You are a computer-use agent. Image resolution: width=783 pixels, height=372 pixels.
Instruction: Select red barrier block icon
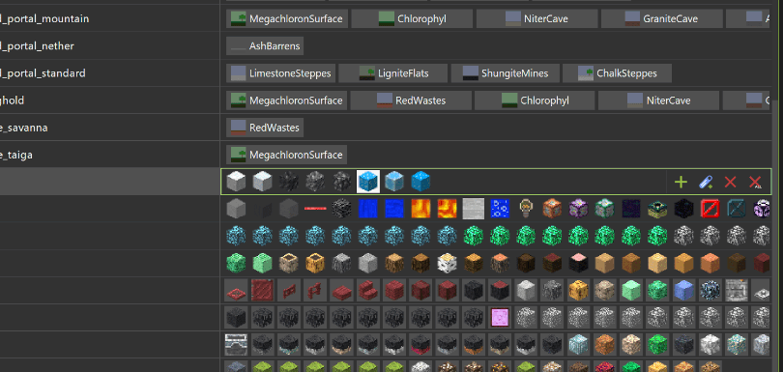[x=710, y=209]
